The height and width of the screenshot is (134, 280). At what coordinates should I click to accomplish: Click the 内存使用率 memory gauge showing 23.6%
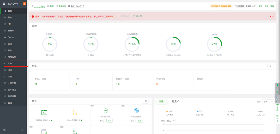[x=132, y=44]
